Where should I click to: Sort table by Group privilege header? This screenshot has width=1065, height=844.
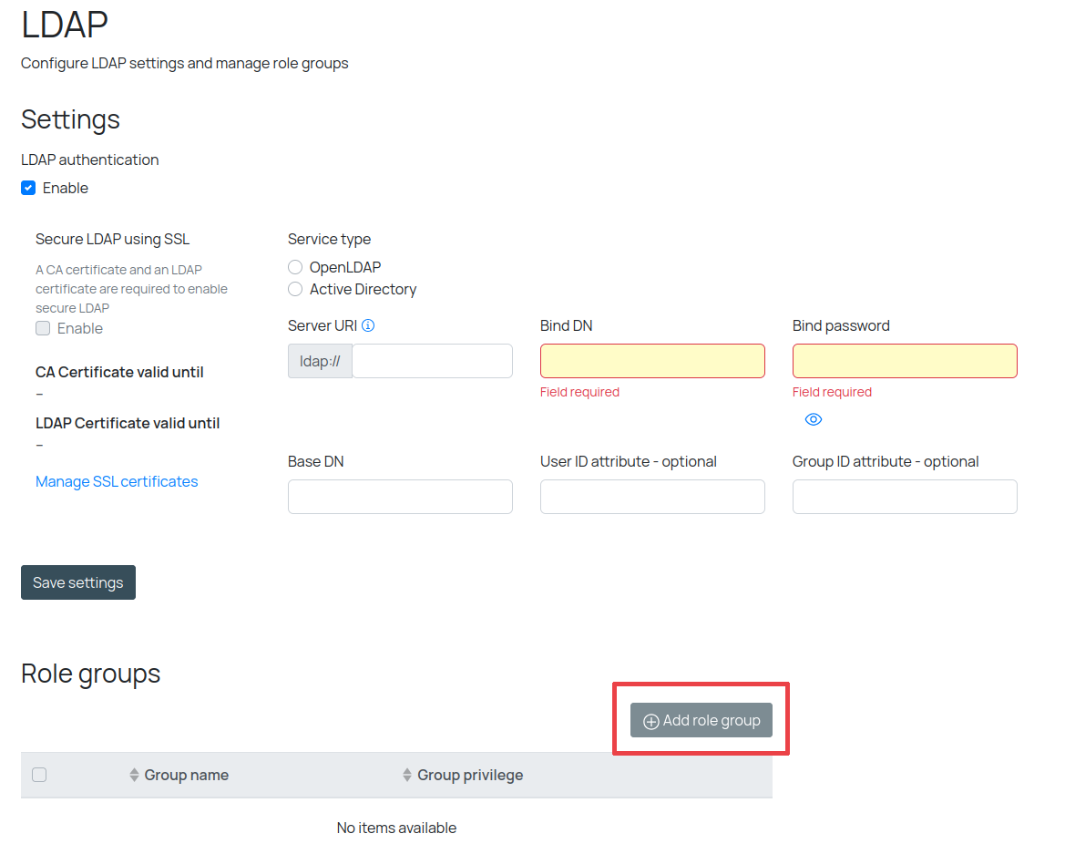[x=470, y=775]
